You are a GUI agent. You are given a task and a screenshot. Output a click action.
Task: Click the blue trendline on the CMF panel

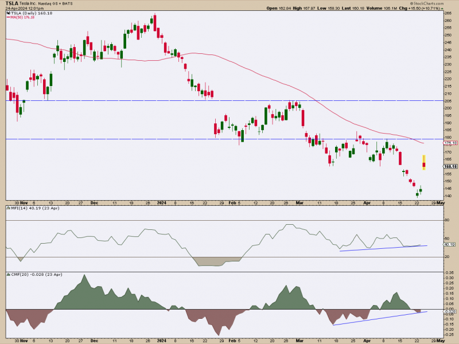click(x=380, y=318)
